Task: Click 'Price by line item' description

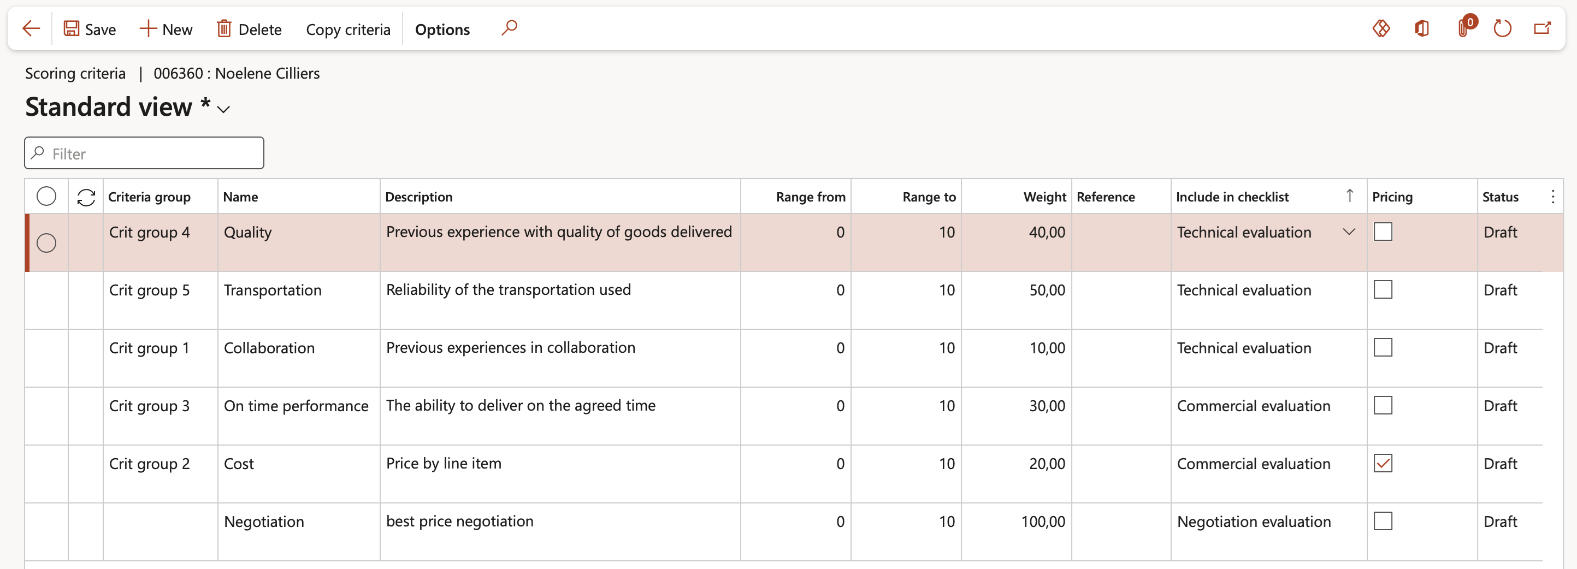Action: pyautogui.click(x=443, y=463)
